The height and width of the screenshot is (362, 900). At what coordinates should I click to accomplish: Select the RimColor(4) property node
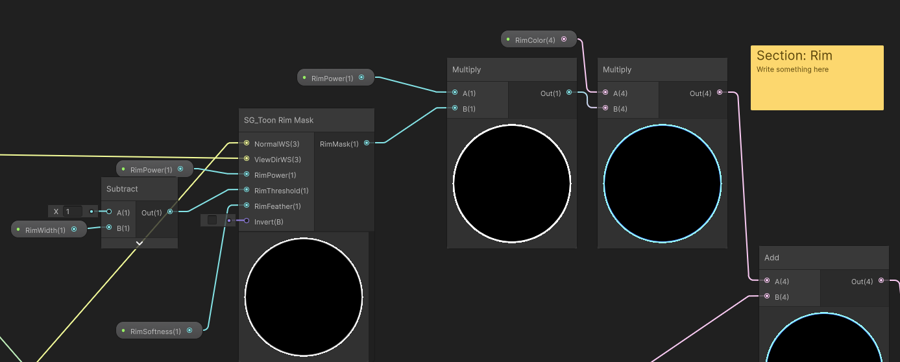tap(539, 40)
